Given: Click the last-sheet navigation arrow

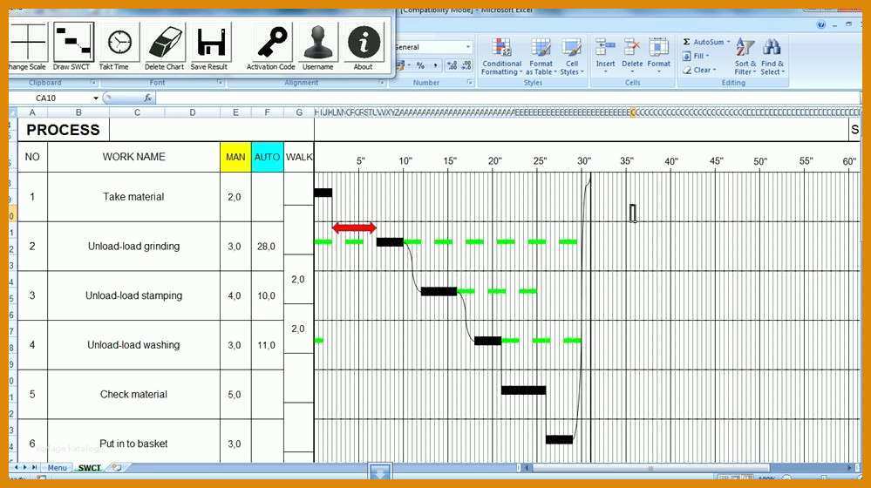Looking at the screenshot, I should coord(35,467).
